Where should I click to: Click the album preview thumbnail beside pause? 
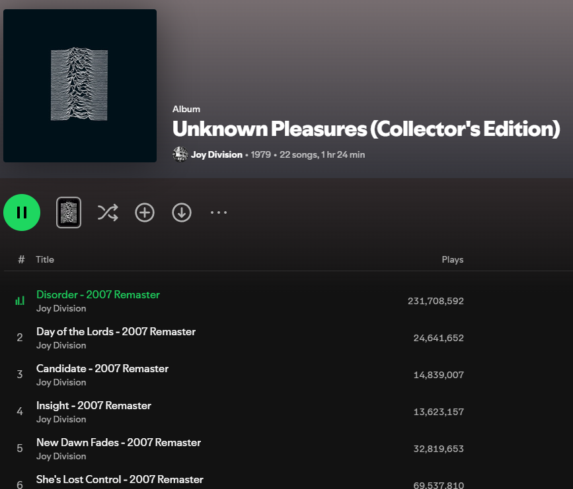click(x=69, y=212)
